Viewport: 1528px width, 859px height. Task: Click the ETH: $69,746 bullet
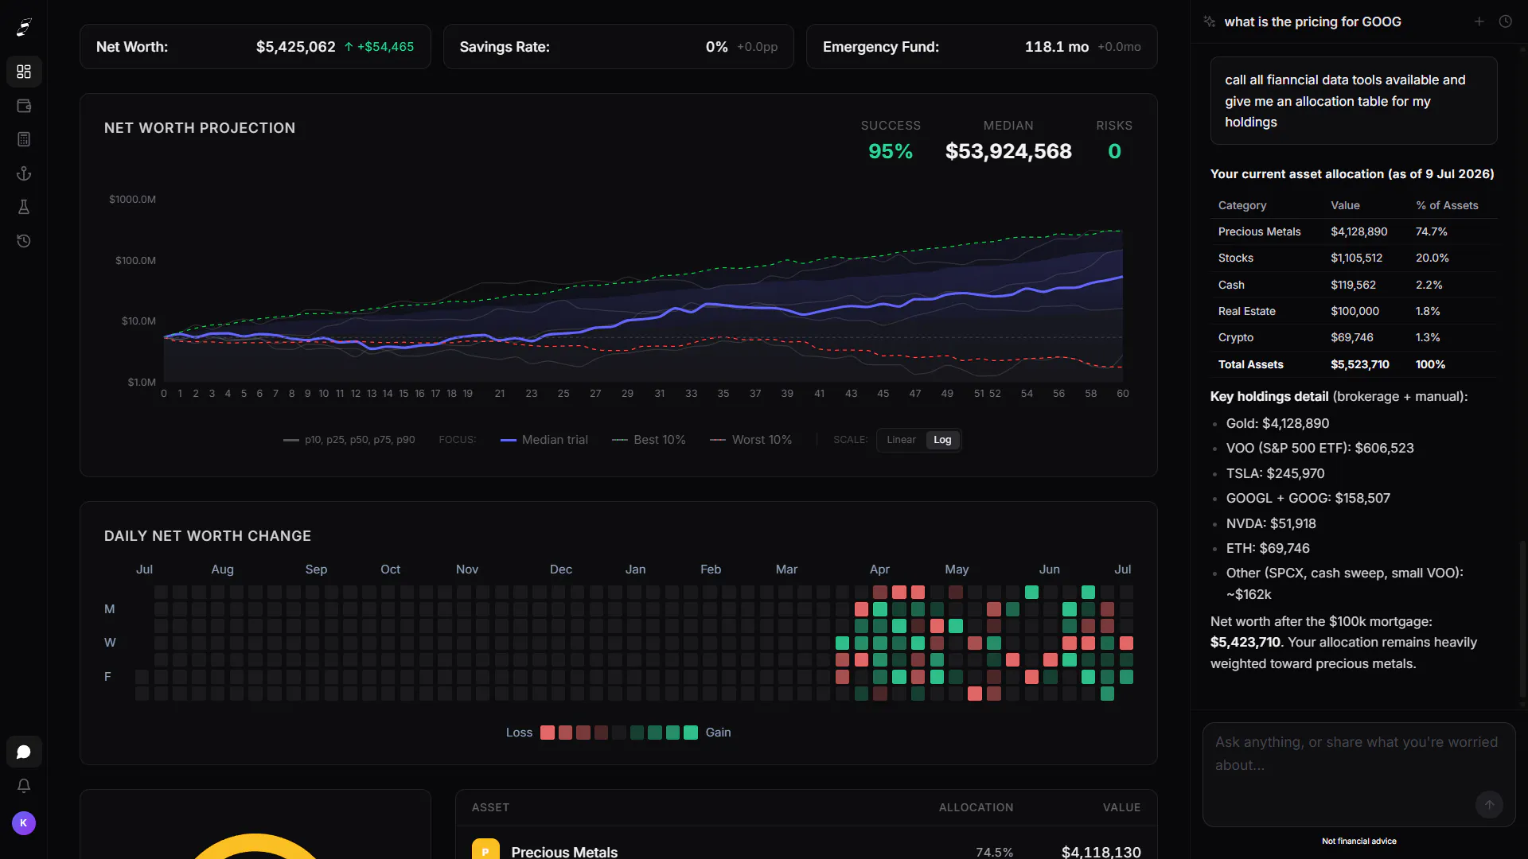[x=1268, y=548]
